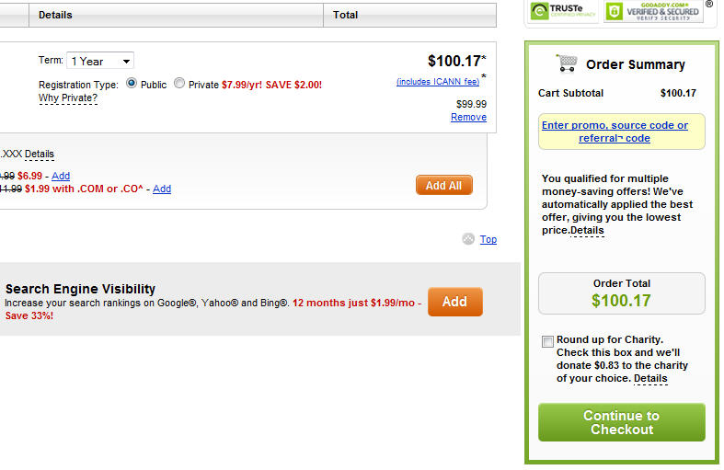Add Search Engine Visibility to the cart
724x470 pixels.
point(455,302)
